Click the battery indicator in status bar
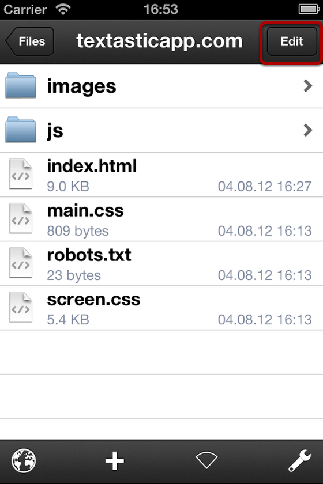 click(x=309, y=9)
